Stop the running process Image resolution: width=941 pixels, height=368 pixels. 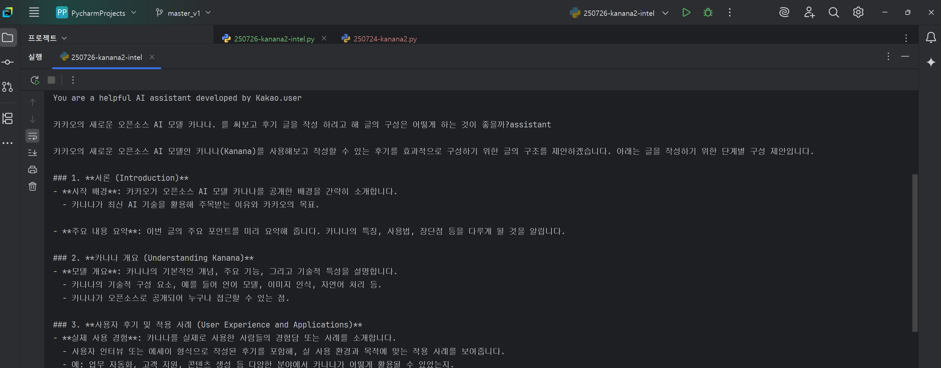click(52, 80)
